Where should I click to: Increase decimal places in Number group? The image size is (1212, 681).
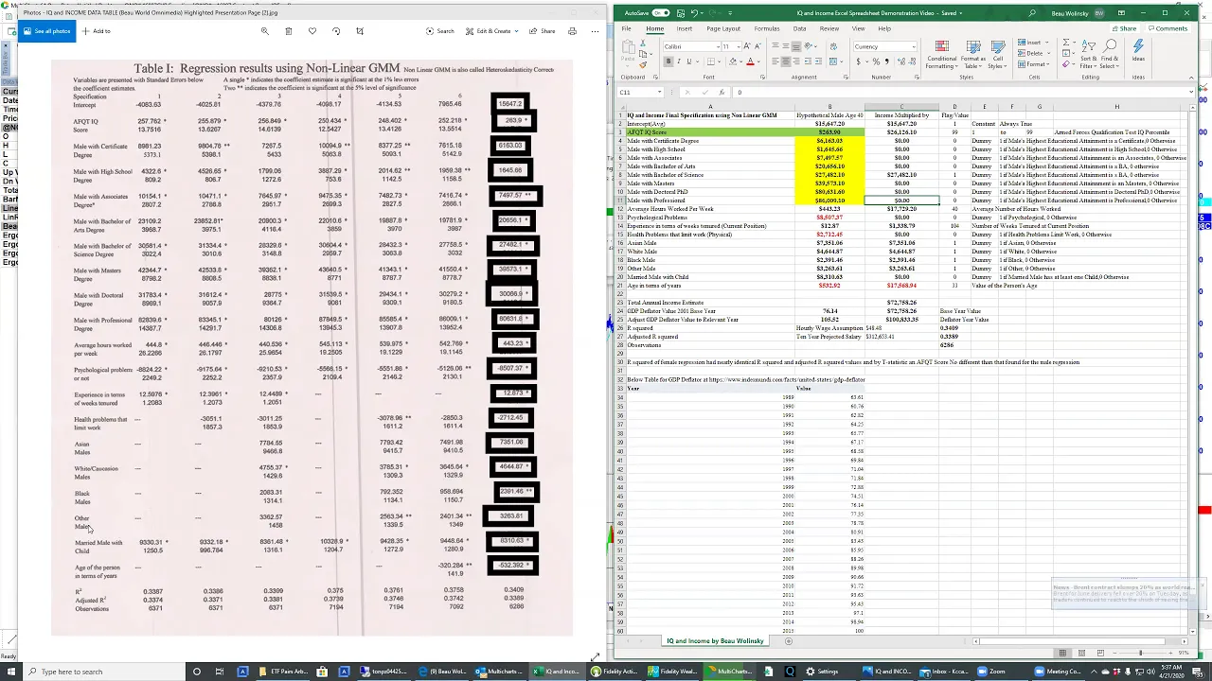click(x=900, y=61)
